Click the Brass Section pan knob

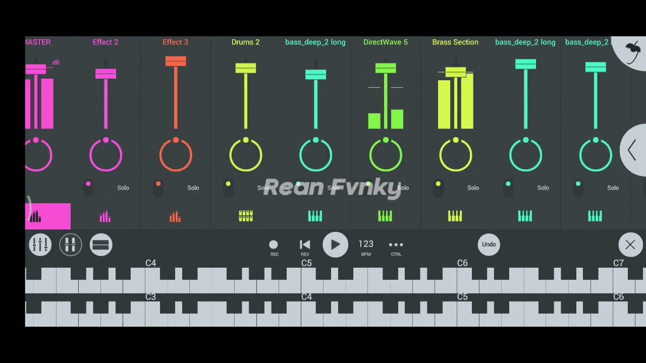pos(456,155)
